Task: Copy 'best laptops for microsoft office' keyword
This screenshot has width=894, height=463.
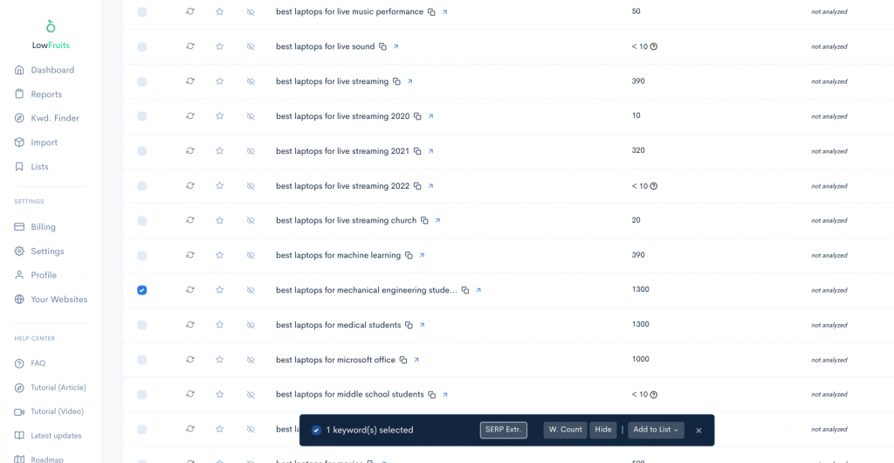Action: [x=403, y=360]
